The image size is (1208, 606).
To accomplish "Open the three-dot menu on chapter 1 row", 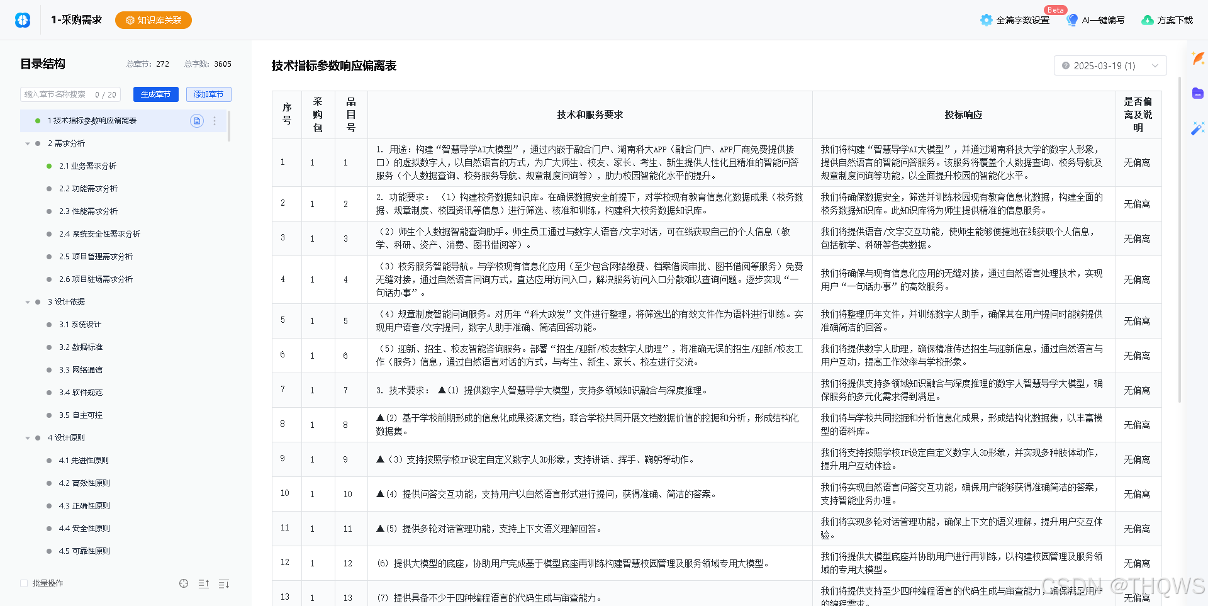I will 215,121.
